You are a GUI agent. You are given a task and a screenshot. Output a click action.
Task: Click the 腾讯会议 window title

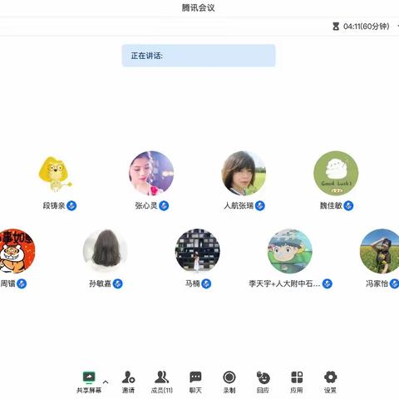pos(199,7)
